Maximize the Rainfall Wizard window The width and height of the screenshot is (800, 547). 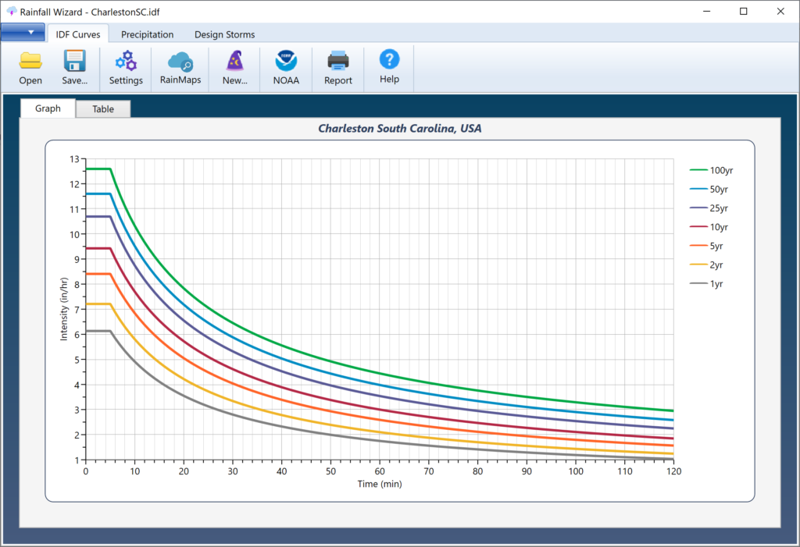click(x=744, y=11)
